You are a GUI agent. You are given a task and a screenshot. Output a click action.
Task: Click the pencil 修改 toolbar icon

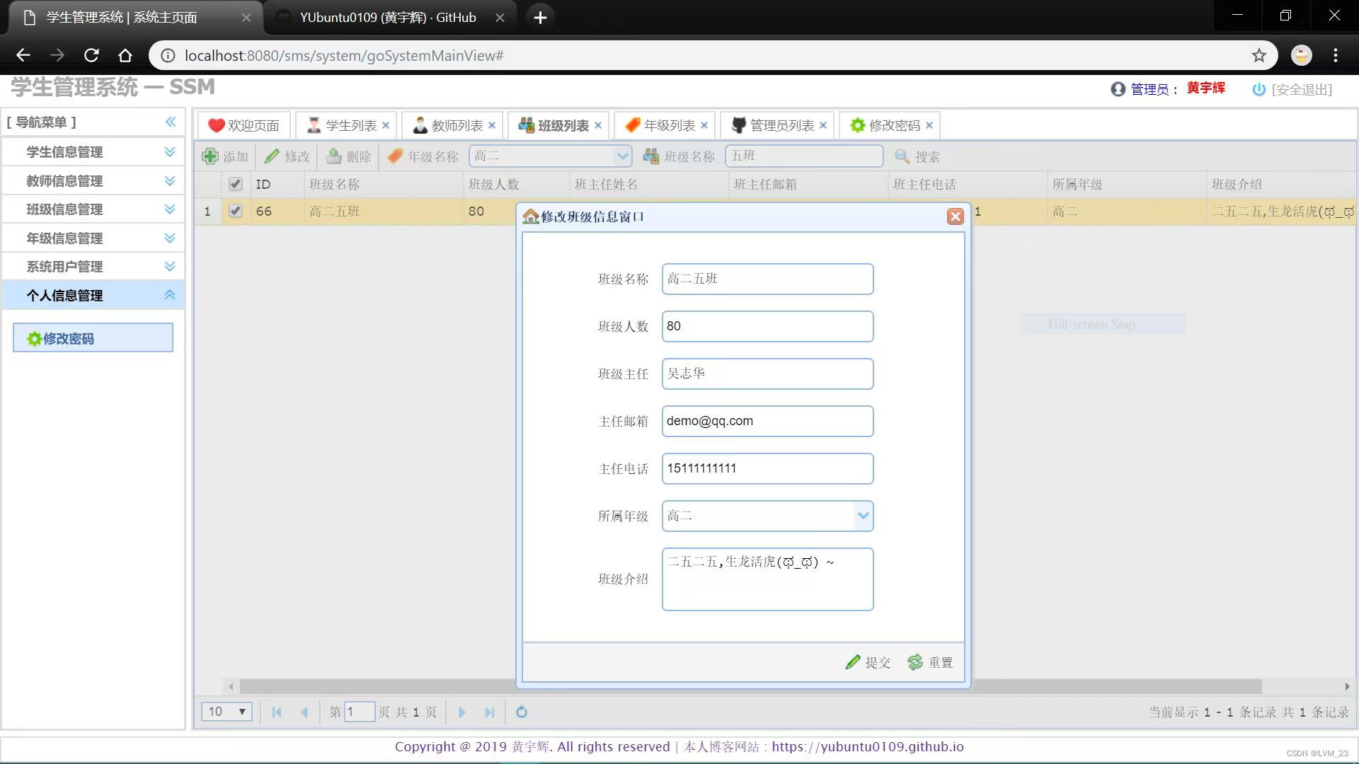coord(273,156)
